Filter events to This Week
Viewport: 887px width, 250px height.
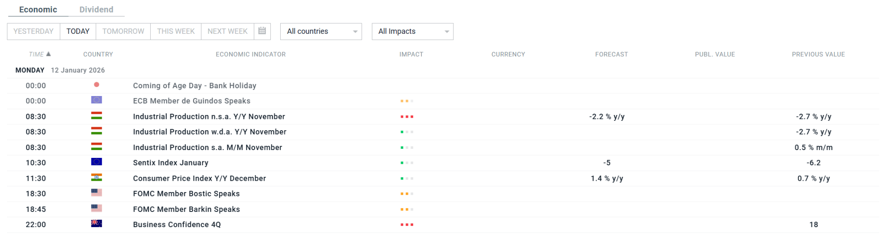click(x=176, y=32)
